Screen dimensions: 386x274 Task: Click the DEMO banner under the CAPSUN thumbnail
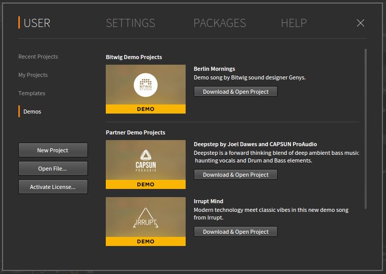pos(146,184)
